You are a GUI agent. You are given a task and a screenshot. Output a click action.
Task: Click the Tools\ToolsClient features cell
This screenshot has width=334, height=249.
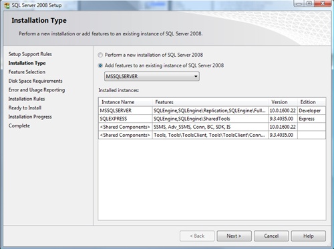[210, 135]
